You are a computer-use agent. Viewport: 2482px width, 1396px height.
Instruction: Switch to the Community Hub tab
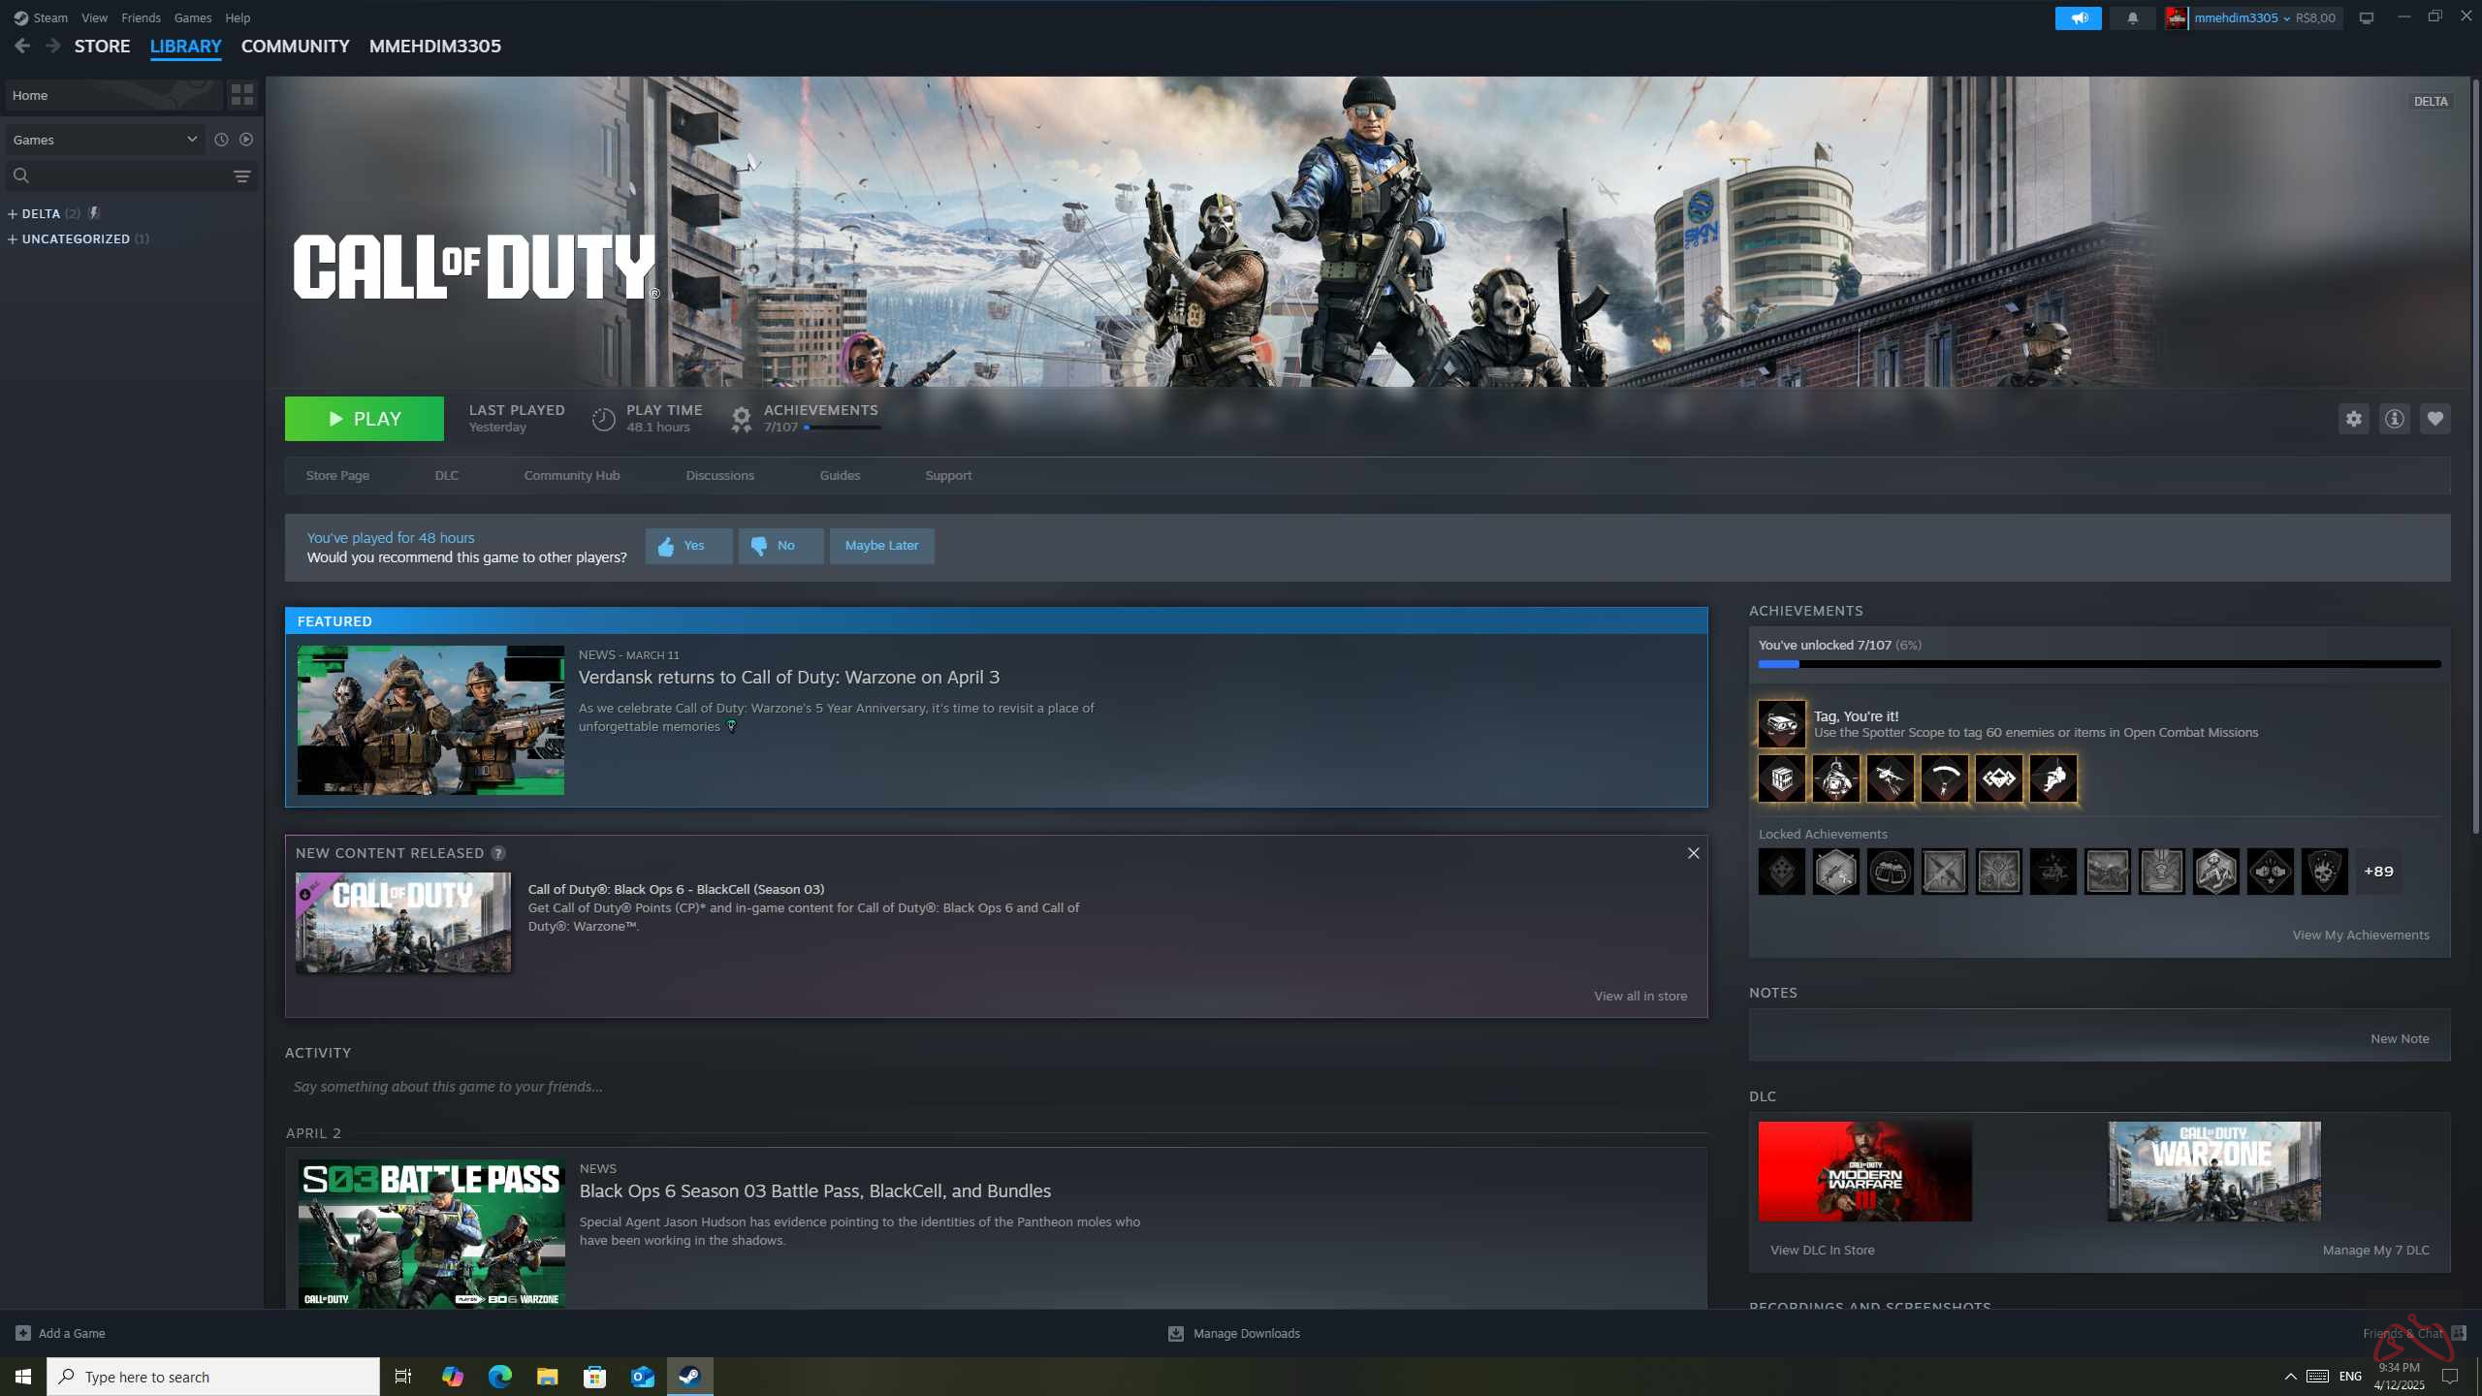(571, 475)
